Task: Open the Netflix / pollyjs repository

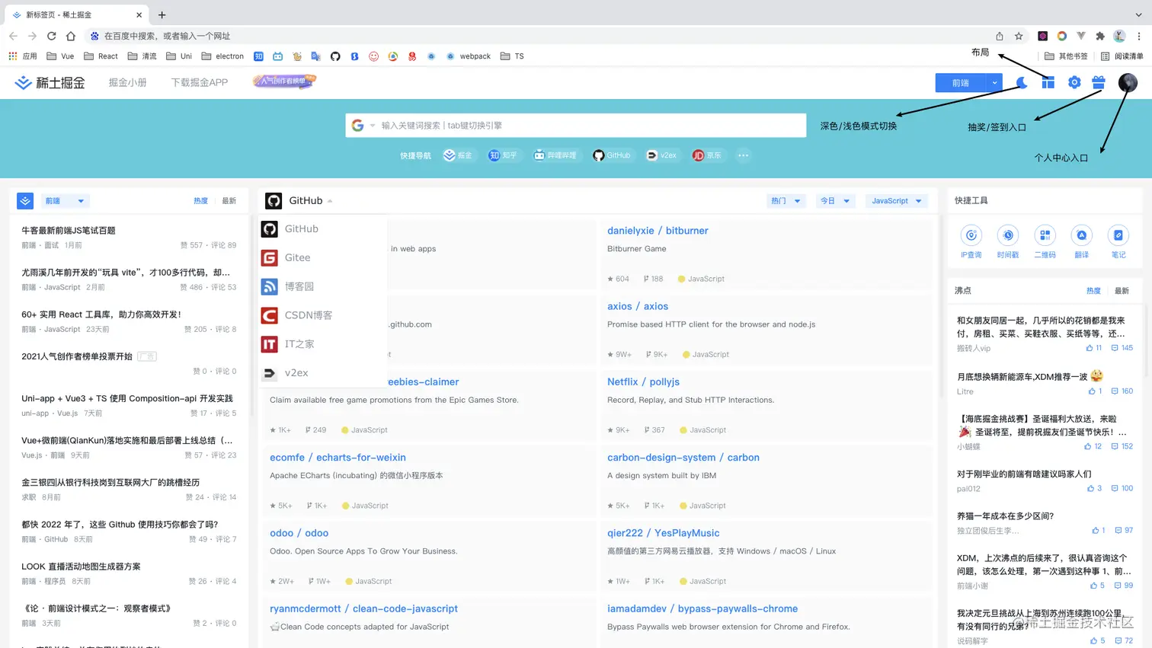Action: point(643,381)
